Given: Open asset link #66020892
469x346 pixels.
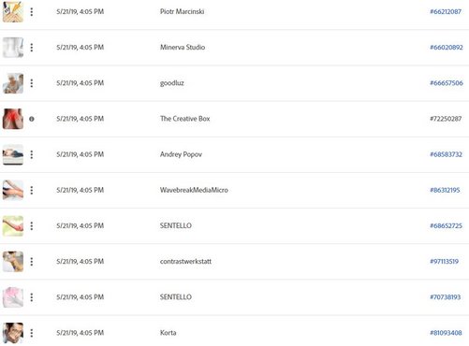Looking at the screenshot, I should (447, 48).
